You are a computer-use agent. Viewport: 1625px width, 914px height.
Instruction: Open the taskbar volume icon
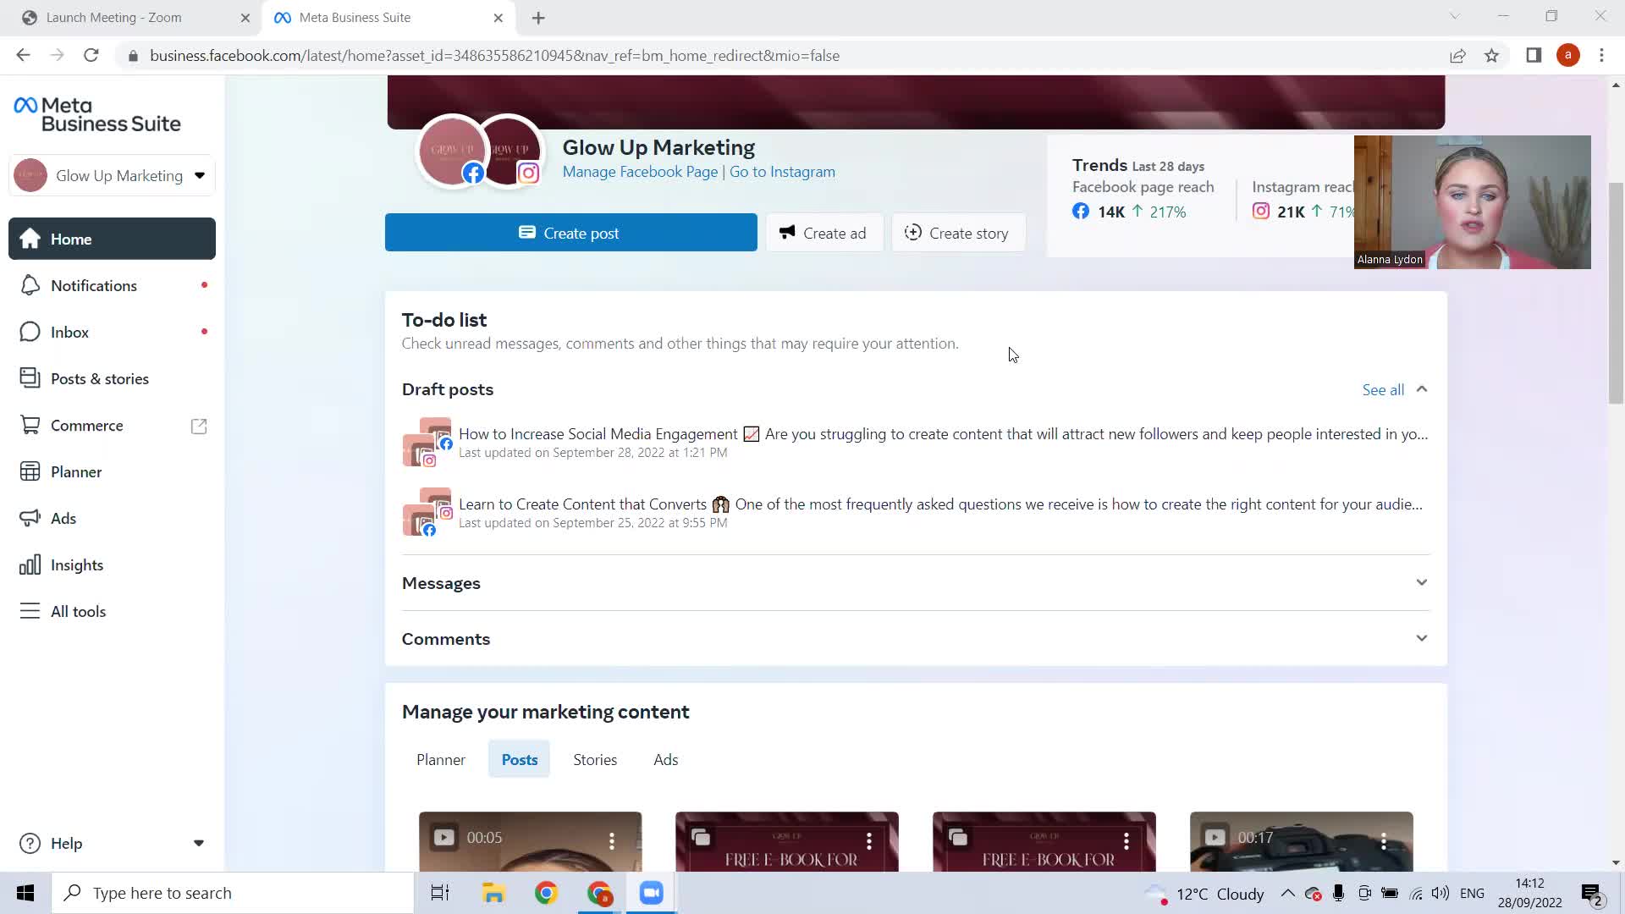click(1440, 893)
